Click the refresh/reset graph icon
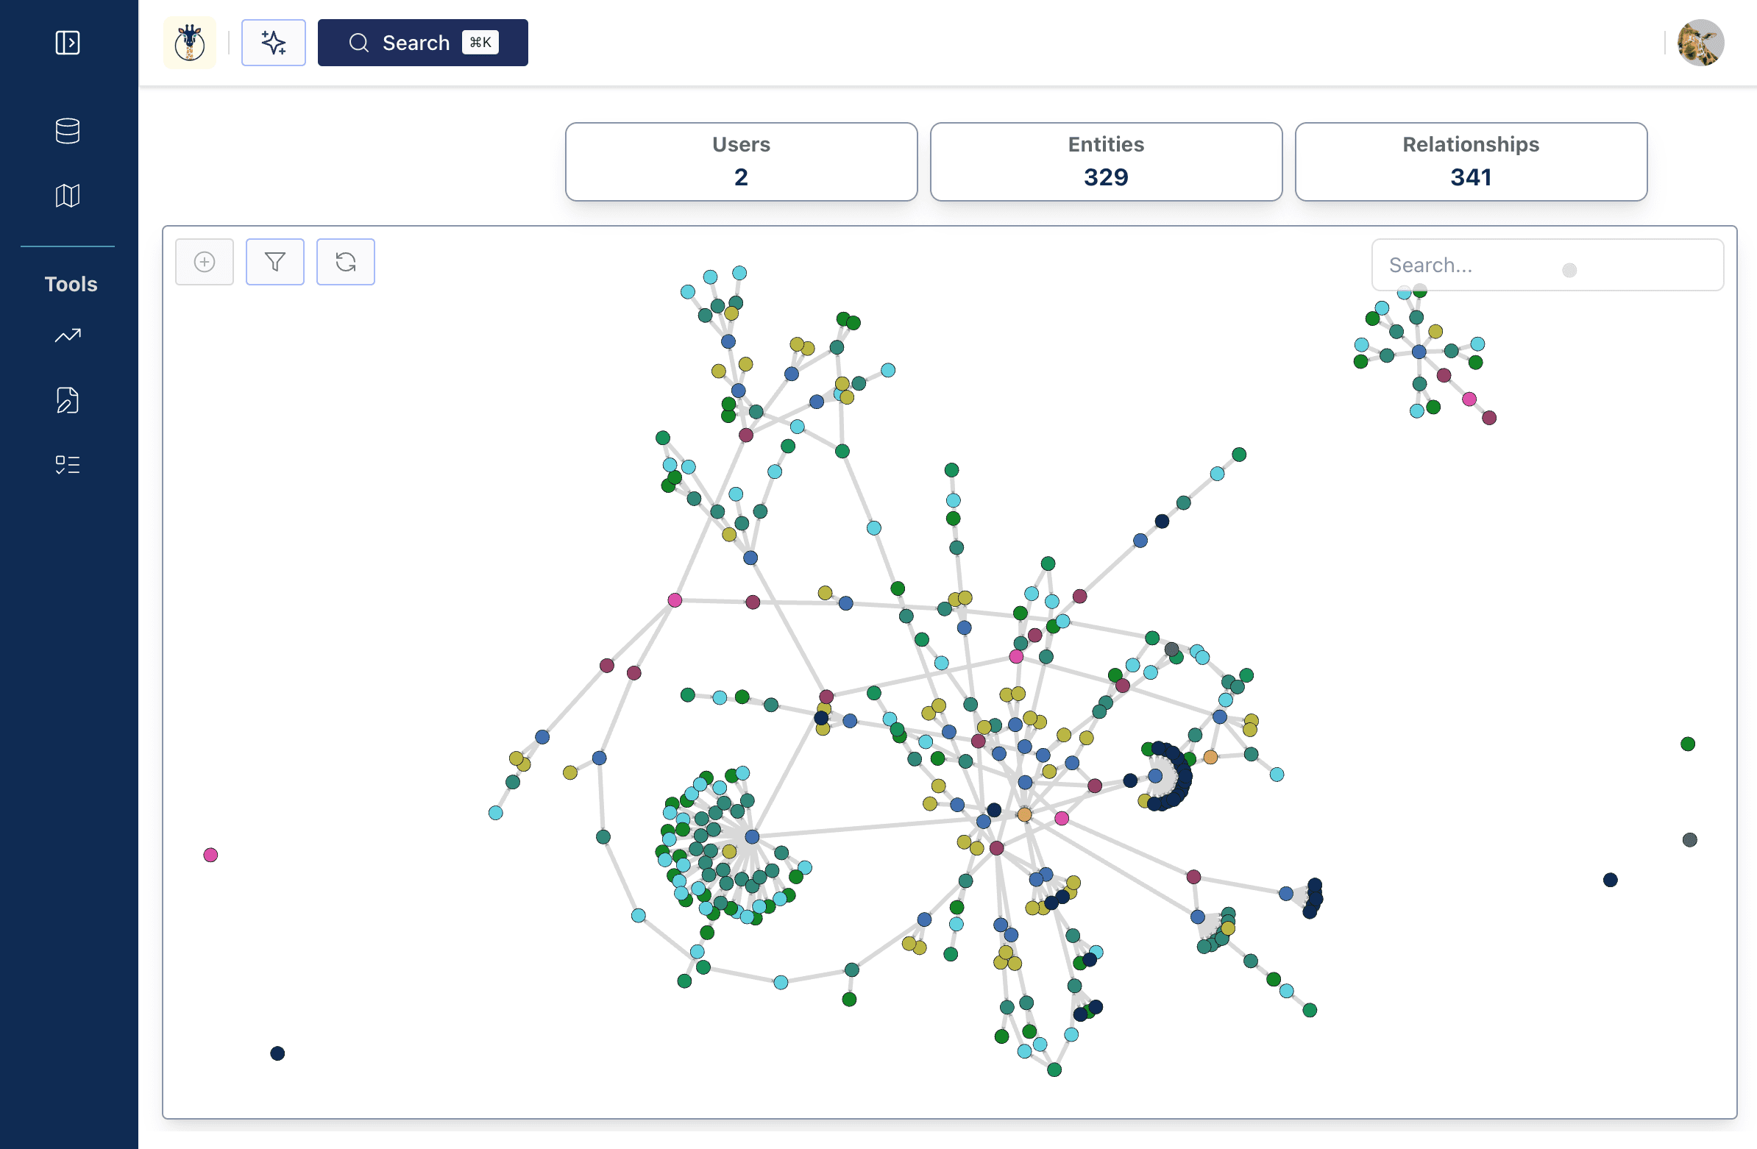Viewport: 1757px width, 1149px height. coord(347,262)
